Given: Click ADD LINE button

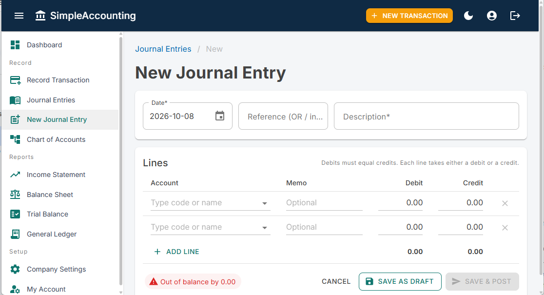Looking at the screenshot, I should (176, 252).
